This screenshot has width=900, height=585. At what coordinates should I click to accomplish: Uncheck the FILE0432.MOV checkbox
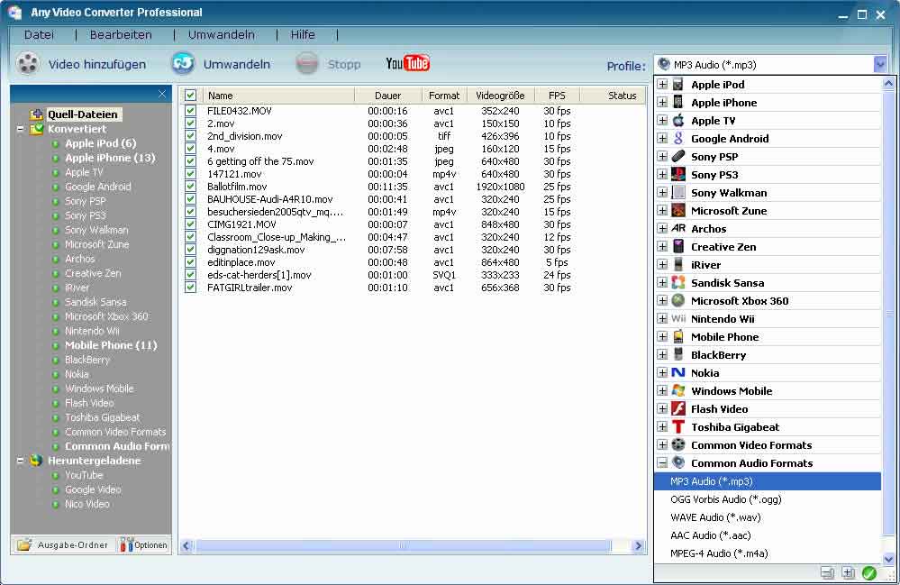pyautogui.click(x=191, y=110)
